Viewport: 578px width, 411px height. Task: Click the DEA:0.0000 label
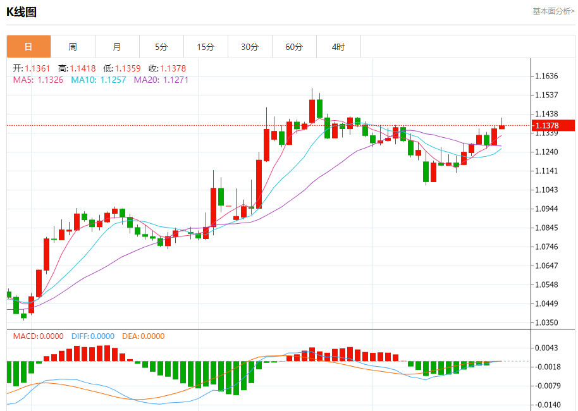[x=144, y=336]
